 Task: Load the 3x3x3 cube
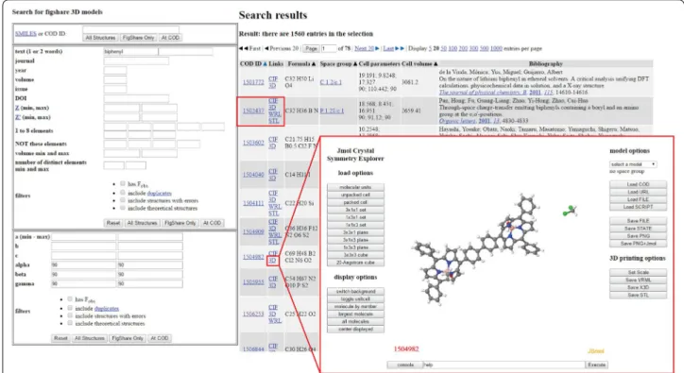coord(355,255)
